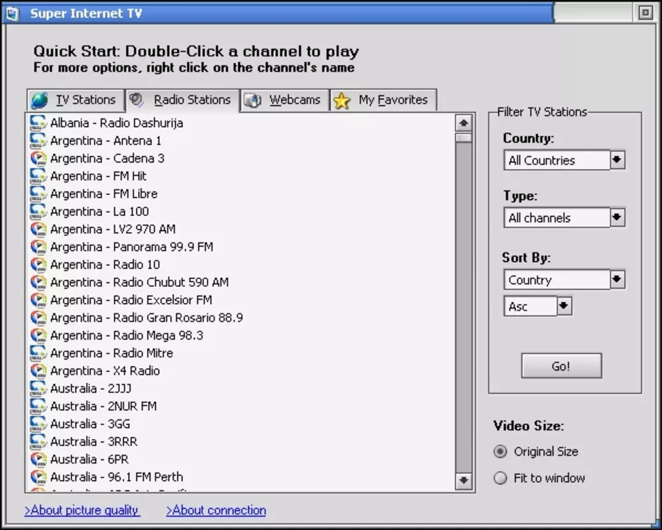Click the icon beside Albania - Radio Dashurija
Image resolution: width=662 pixels, height=530 pixels.
pyautogui.click(x=38, y=123)
